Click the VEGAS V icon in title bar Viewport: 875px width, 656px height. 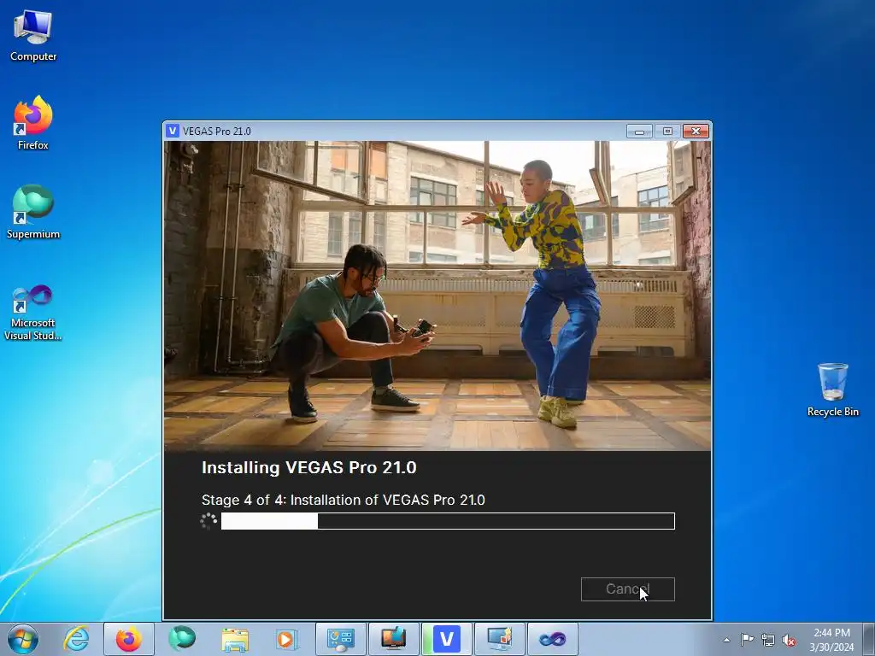pos(173,131)
